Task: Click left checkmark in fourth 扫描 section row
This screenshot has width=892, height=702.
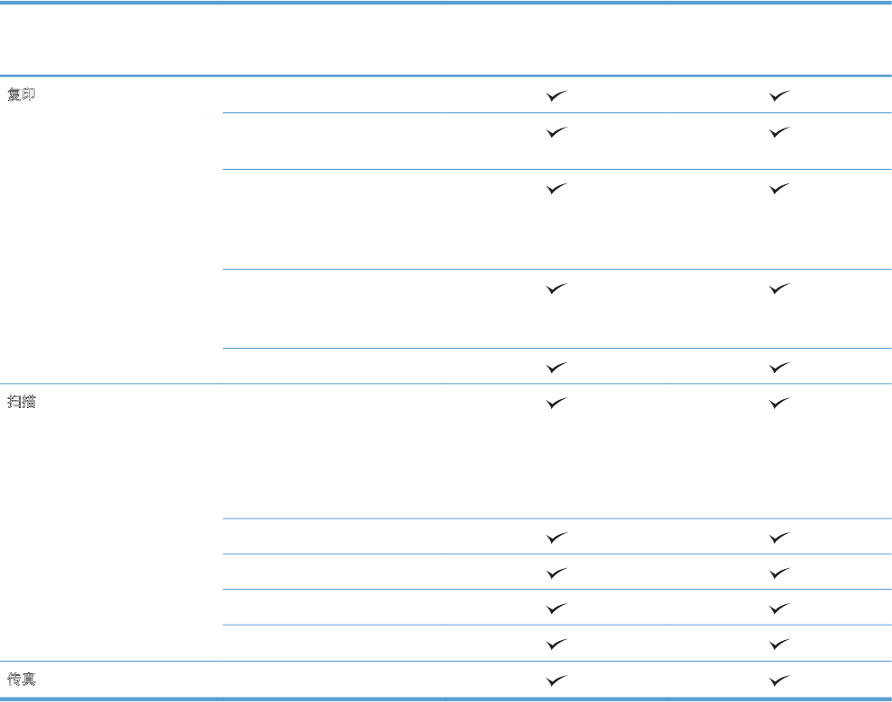Action: click(557, 608)
